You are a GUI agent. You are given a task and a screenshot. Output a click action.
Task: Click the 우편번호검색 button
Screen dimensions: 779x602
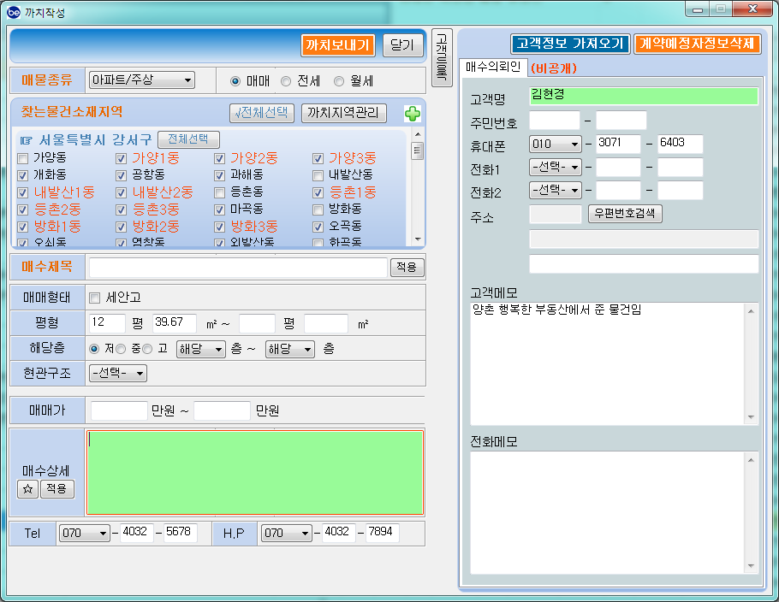[x=625, y=214]
